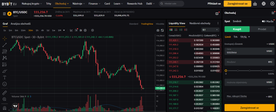
Task: Open the Rewards Hub navigation item
Action: [x=135, y=3]
